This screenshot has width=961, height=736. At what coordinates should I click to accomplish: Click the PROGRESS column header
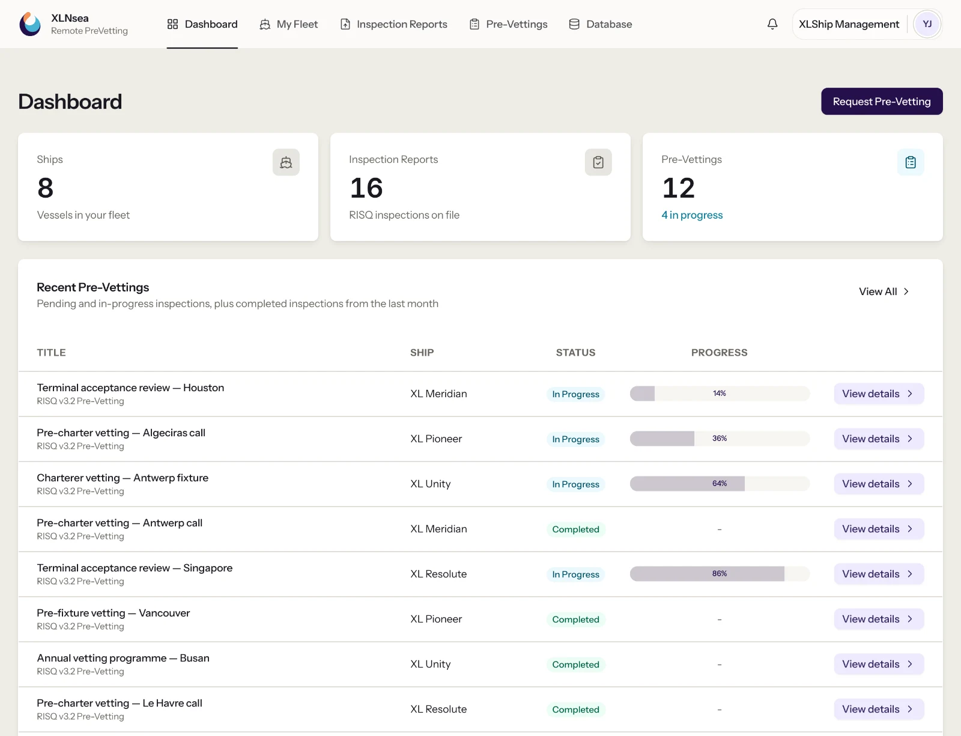pyautogui.click(x=720, y=353)
